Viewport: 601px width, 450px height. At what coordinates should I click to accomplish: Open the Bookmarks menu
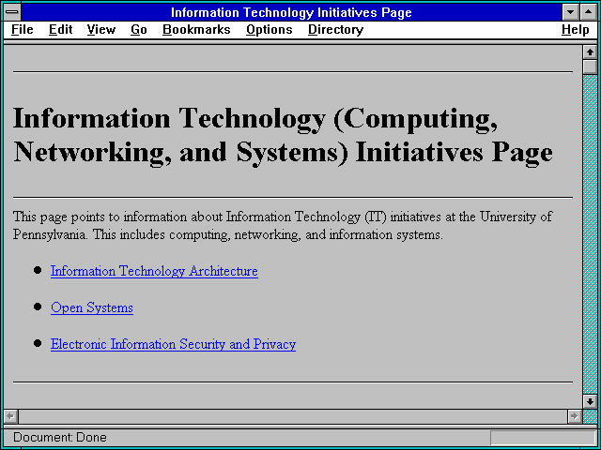[x=196, y=29]
